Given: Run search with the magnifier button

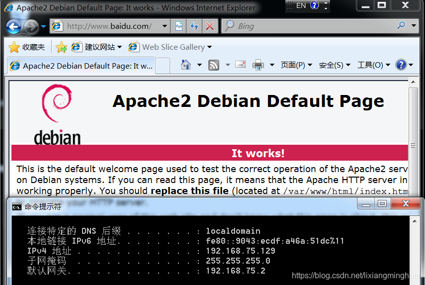Looking at the screenshot, I should [x=401, y=25].
